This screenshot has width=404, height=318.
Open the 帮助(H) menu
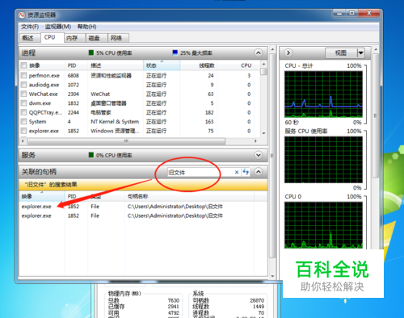86,27
